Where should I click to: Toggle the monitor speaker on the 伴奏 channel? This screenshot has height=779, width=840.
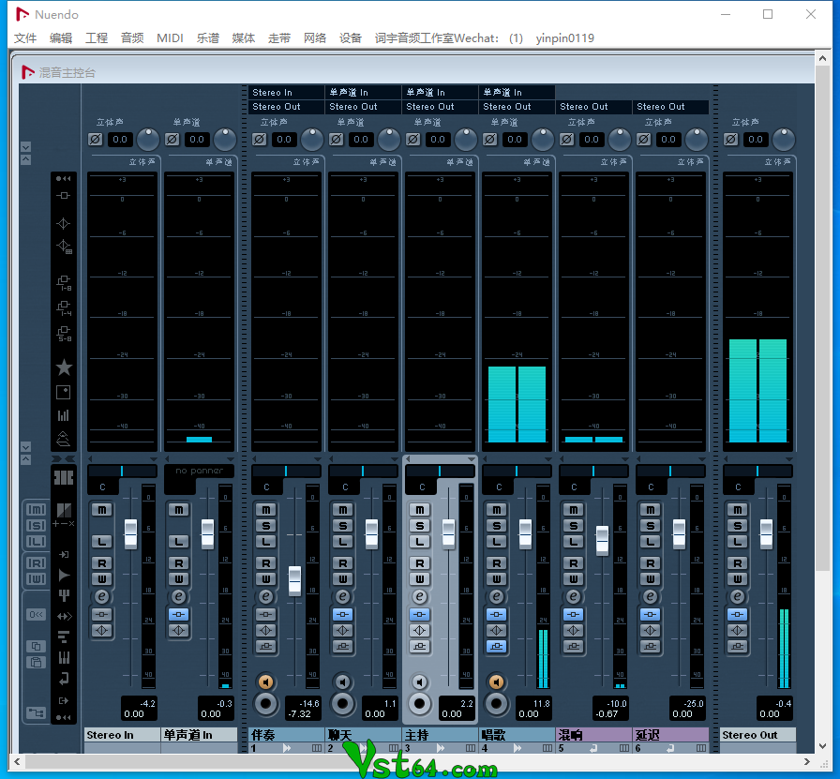click(x=265, y=682)
